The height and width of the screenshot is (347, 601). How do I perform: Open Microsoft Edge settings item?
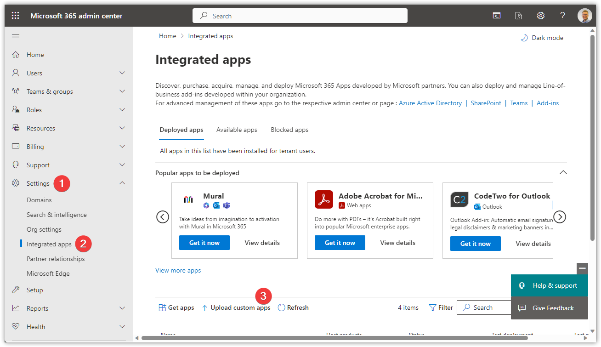click(x=48, y=273)
